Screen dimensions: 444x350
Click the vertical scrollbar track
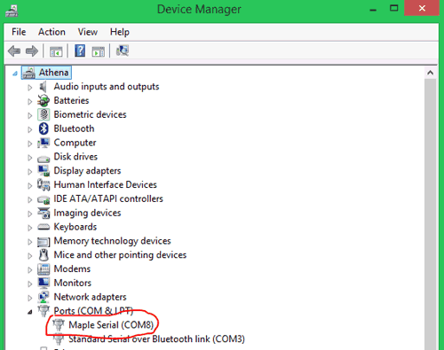pyautogui.click(x=430, y=214)
